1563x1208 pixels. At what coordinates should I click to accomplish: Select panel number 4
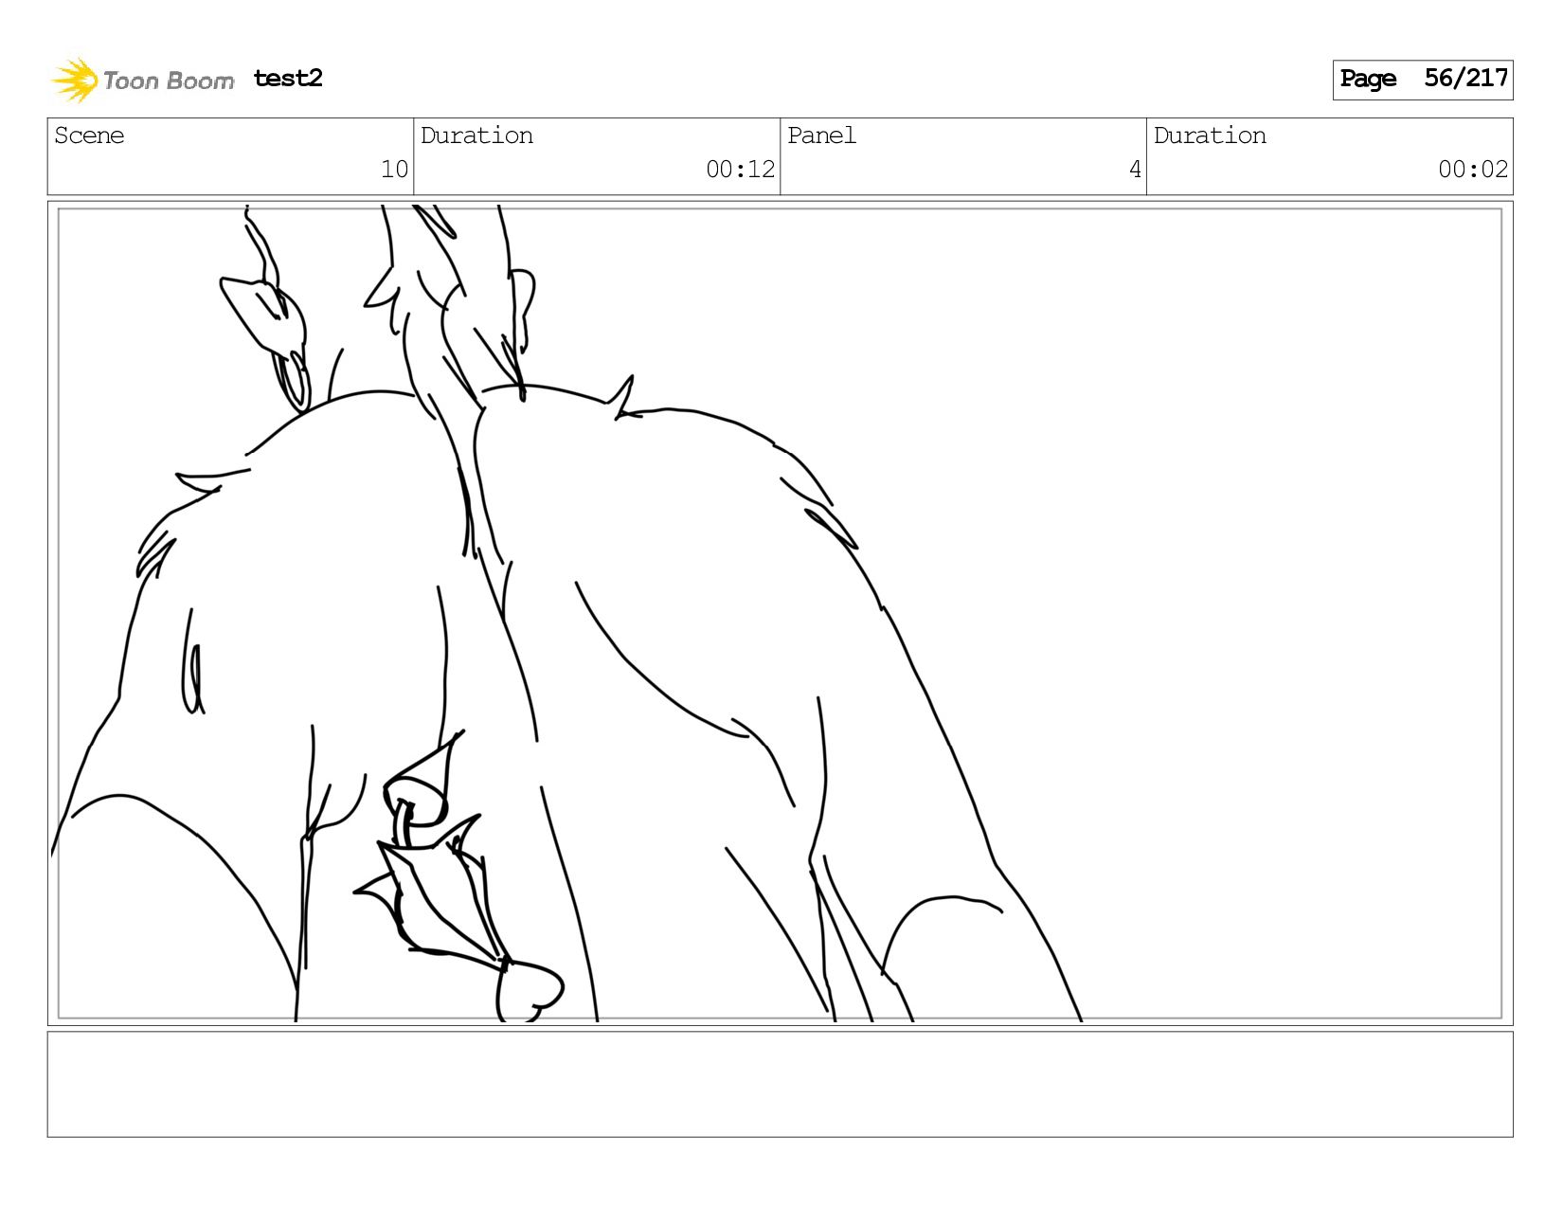[1135, 169]
